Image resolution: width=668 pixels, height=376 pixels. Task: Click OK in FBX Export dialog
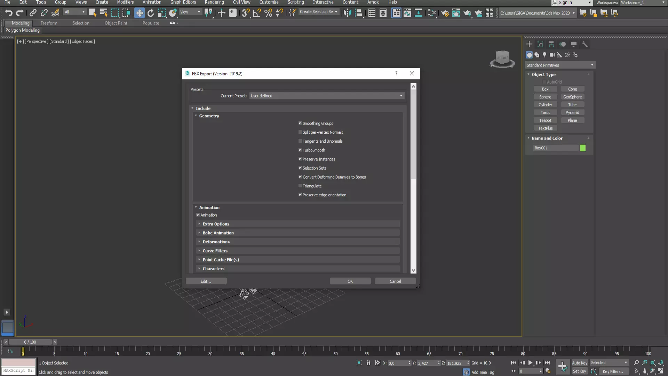(x=350, y=281)
